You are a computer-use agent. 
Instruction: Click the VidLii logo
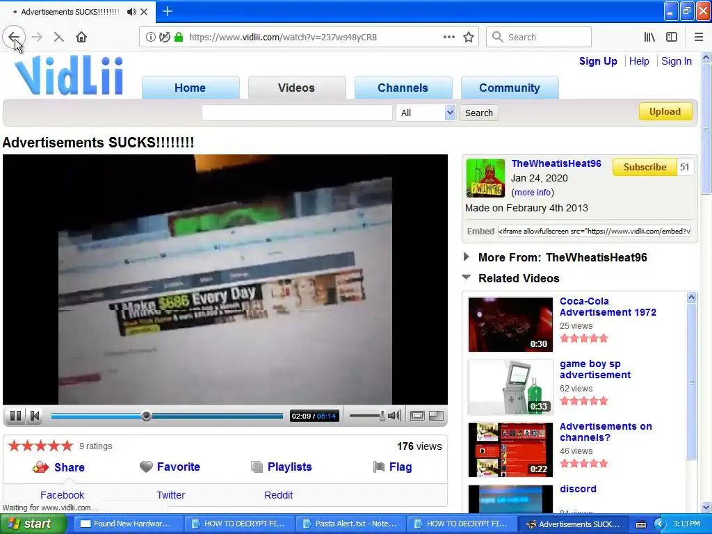click(69, 75)
